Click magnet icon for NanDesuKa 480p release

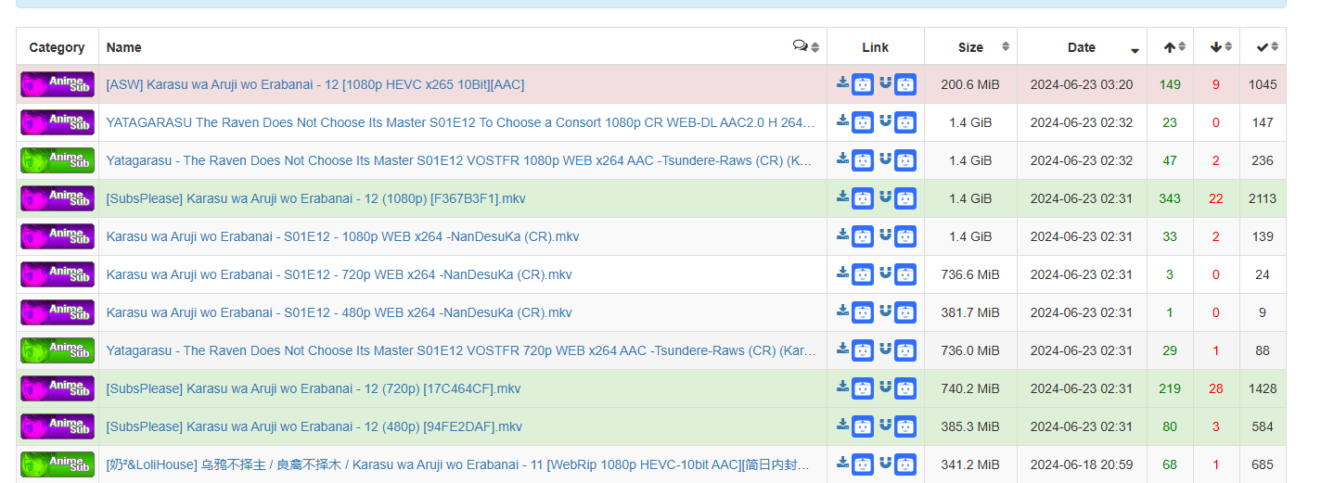885,311
